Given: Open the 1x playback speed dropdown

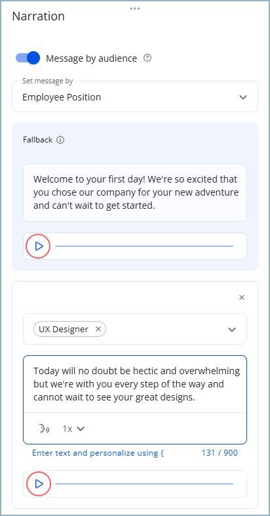Looking at the screenshot, I should tap(73, 429).
